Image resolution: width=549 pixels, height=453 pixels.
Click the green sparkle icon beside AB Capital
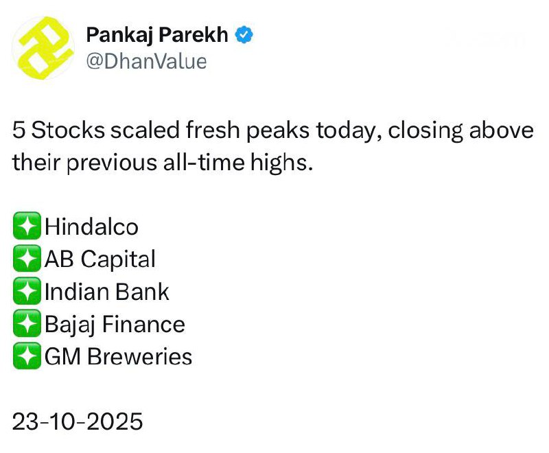click(x=26, y=259)
